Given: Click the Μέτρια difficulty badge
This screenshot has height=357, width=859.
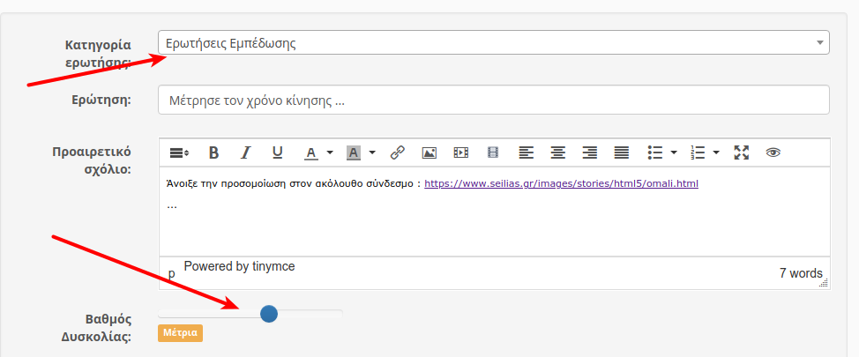Looking at the screenshot, I should click(180, 333).
